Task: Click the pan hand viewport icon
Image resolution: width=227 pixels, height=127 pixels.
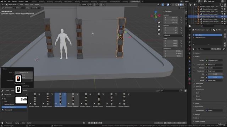Action: [x=159, y=26]
